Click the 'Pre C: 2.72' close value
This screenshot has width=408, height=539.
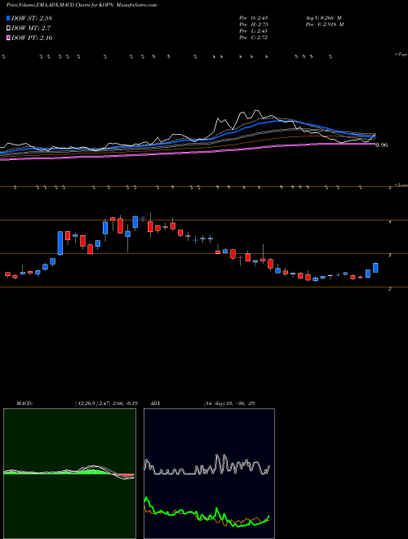pos(254,38)
